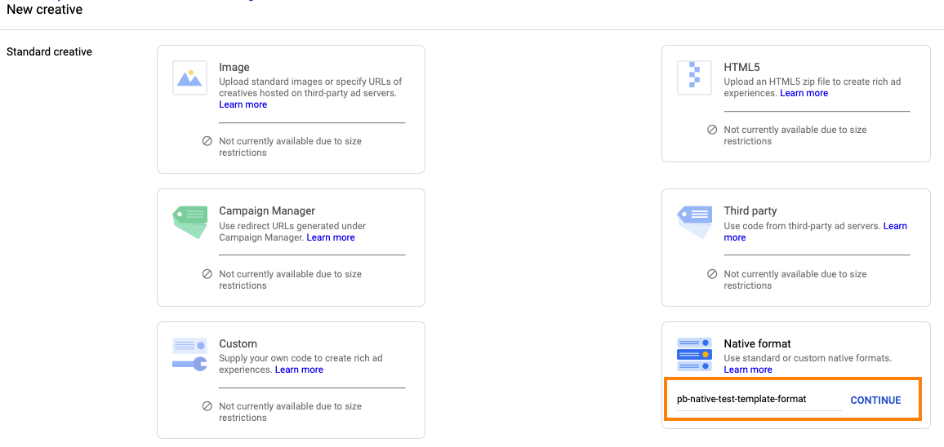Select the Third party card title
Screen dimensions: 944x447
coord(750,210)
